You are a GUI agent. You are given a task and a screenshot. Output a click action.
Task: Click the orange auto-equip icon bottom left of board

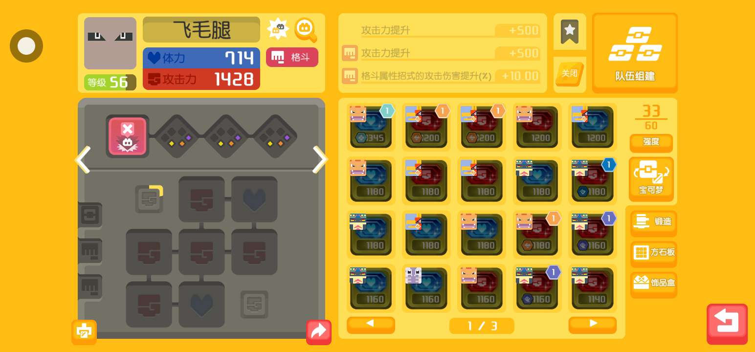point(84,332)
